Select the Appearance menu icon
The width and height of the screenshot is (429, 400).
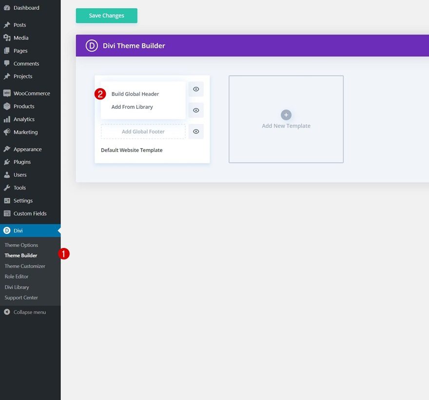7,149
